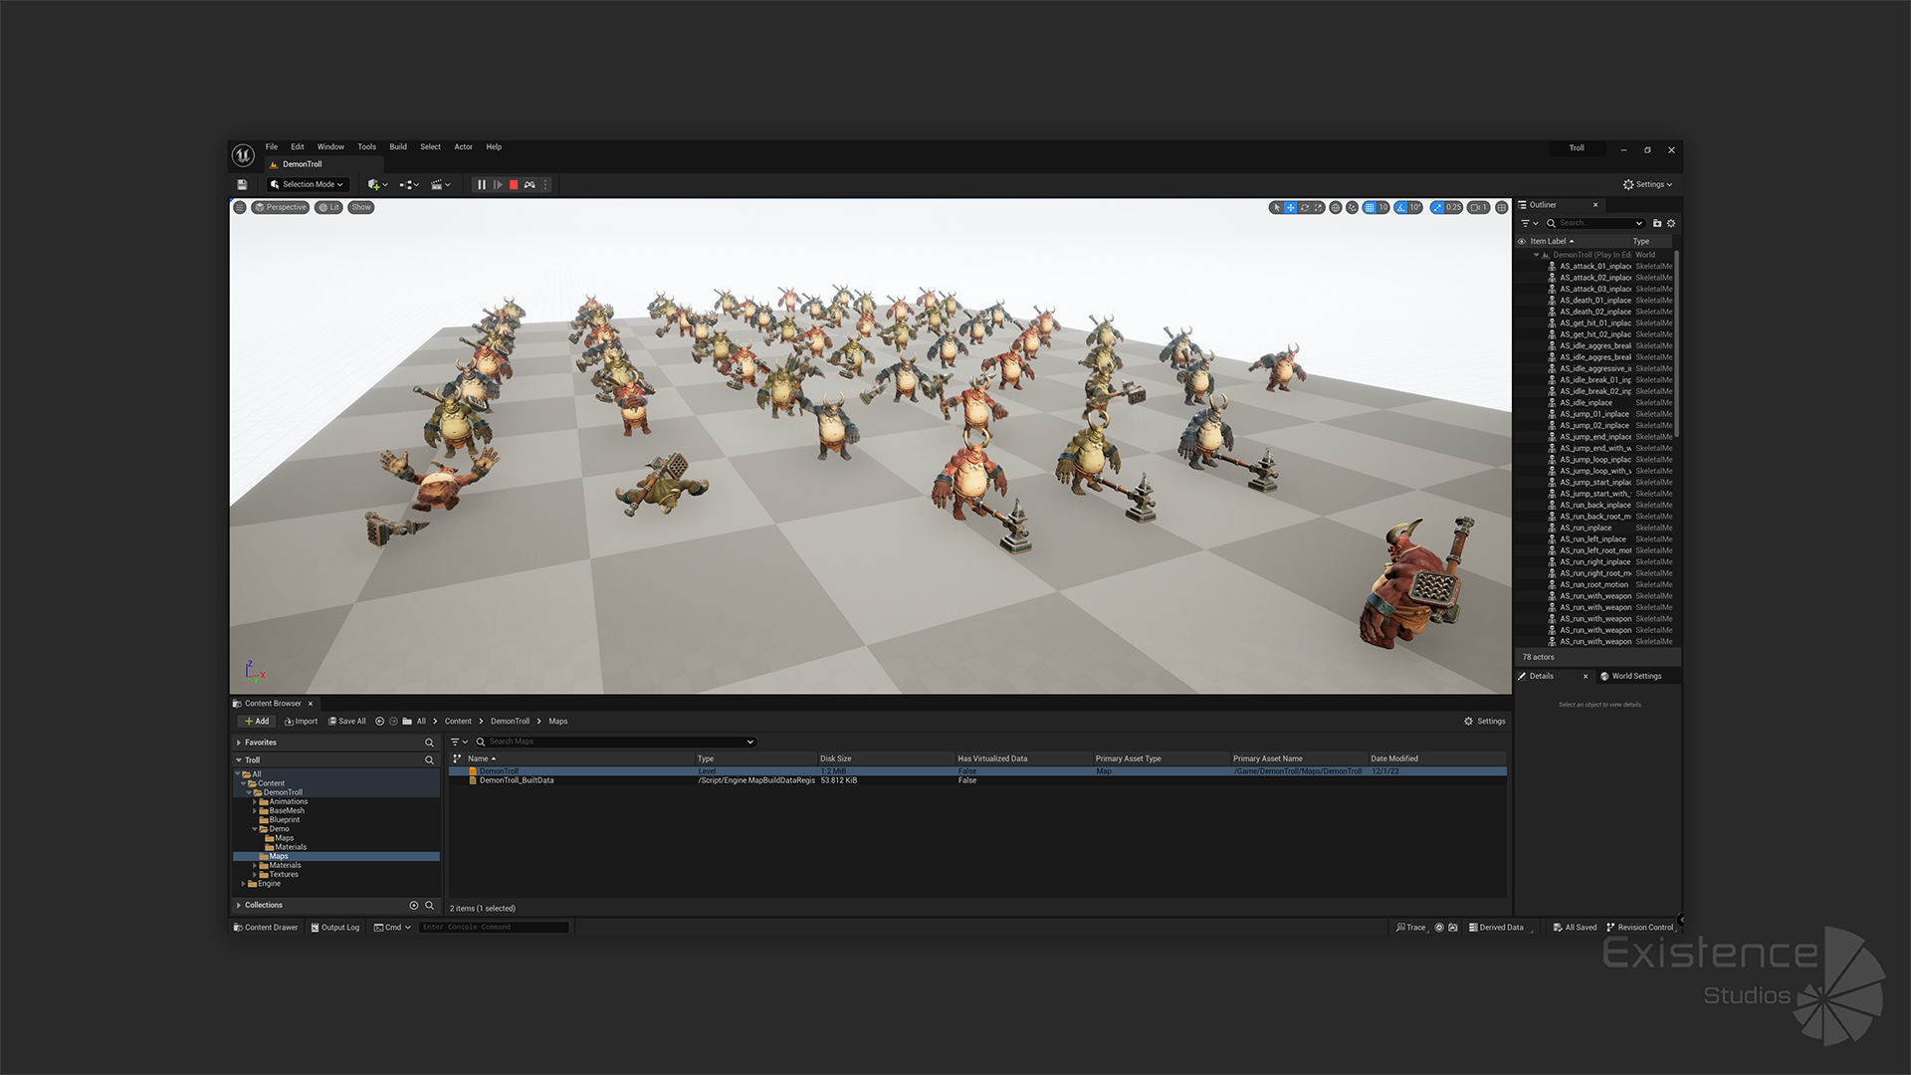
Task: Select the scale transform tool
Action: coord(1318,208)
